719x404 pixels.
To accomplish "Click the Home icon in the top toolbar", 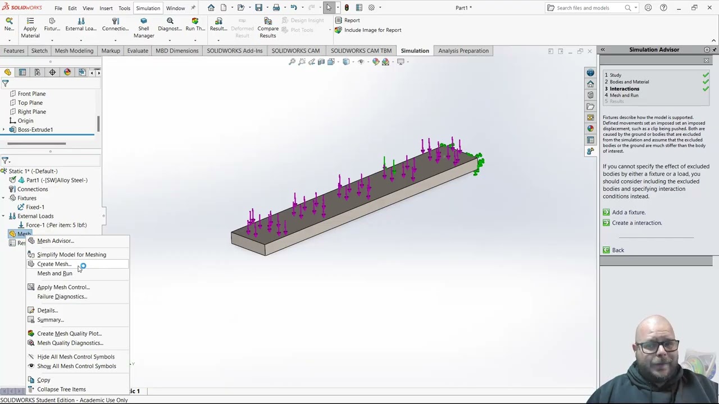I will pyautogui.click(x=211, y=8).
